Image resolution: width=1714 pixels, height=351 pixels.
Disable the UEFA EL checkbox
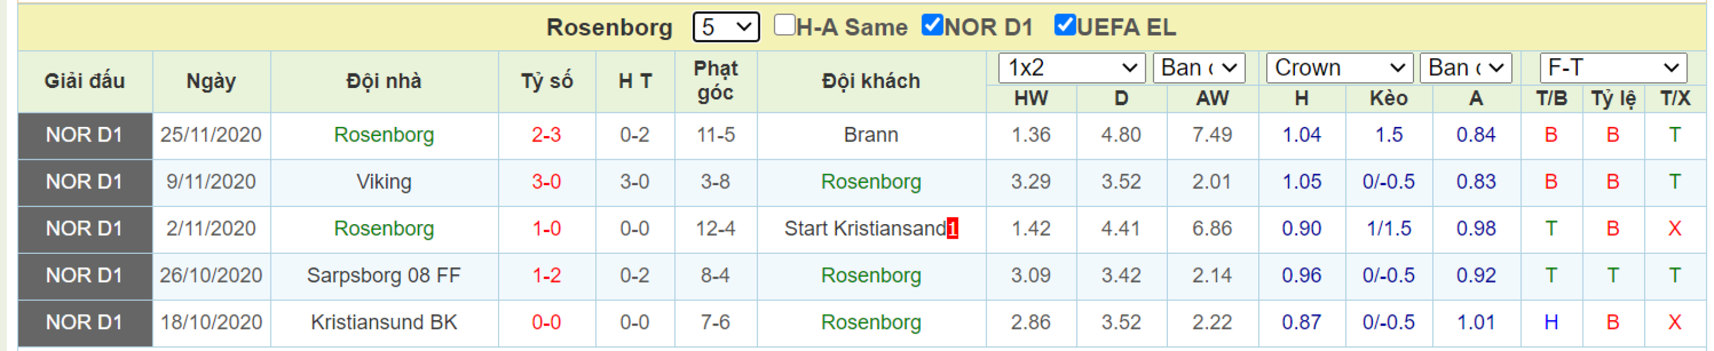[1065, 25]
